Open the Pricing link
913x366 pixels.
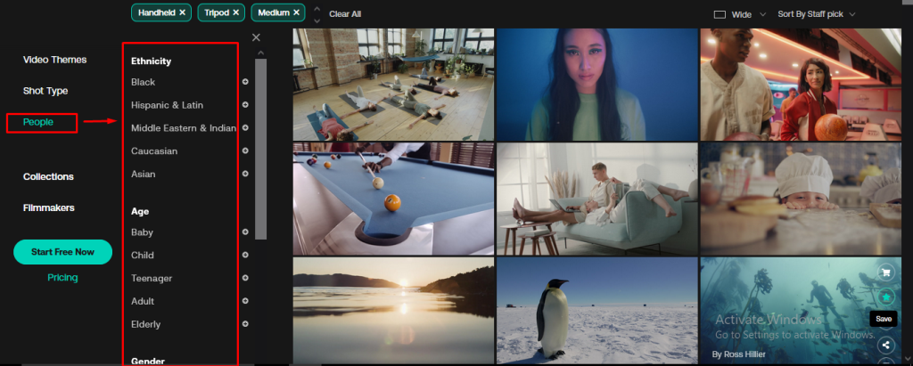click(62, 278)
